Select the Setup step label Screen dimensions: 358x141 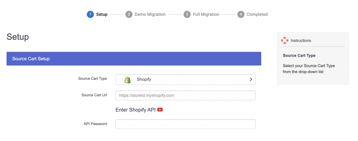tap(102, 14)
